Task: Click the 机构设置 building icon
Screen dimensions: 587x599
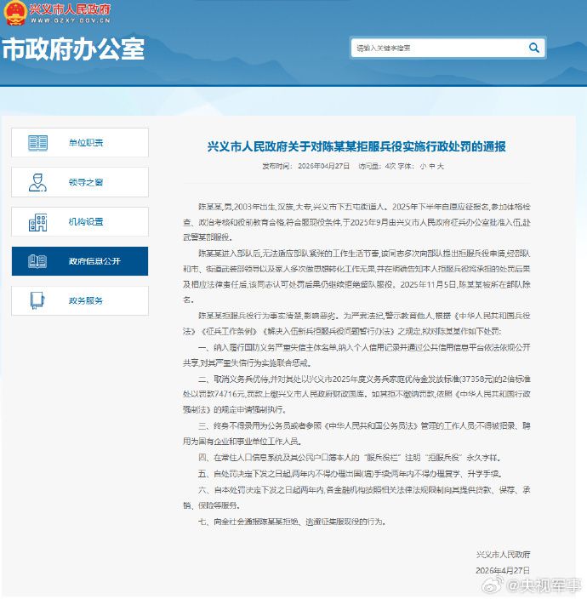Action: [38, 222]
